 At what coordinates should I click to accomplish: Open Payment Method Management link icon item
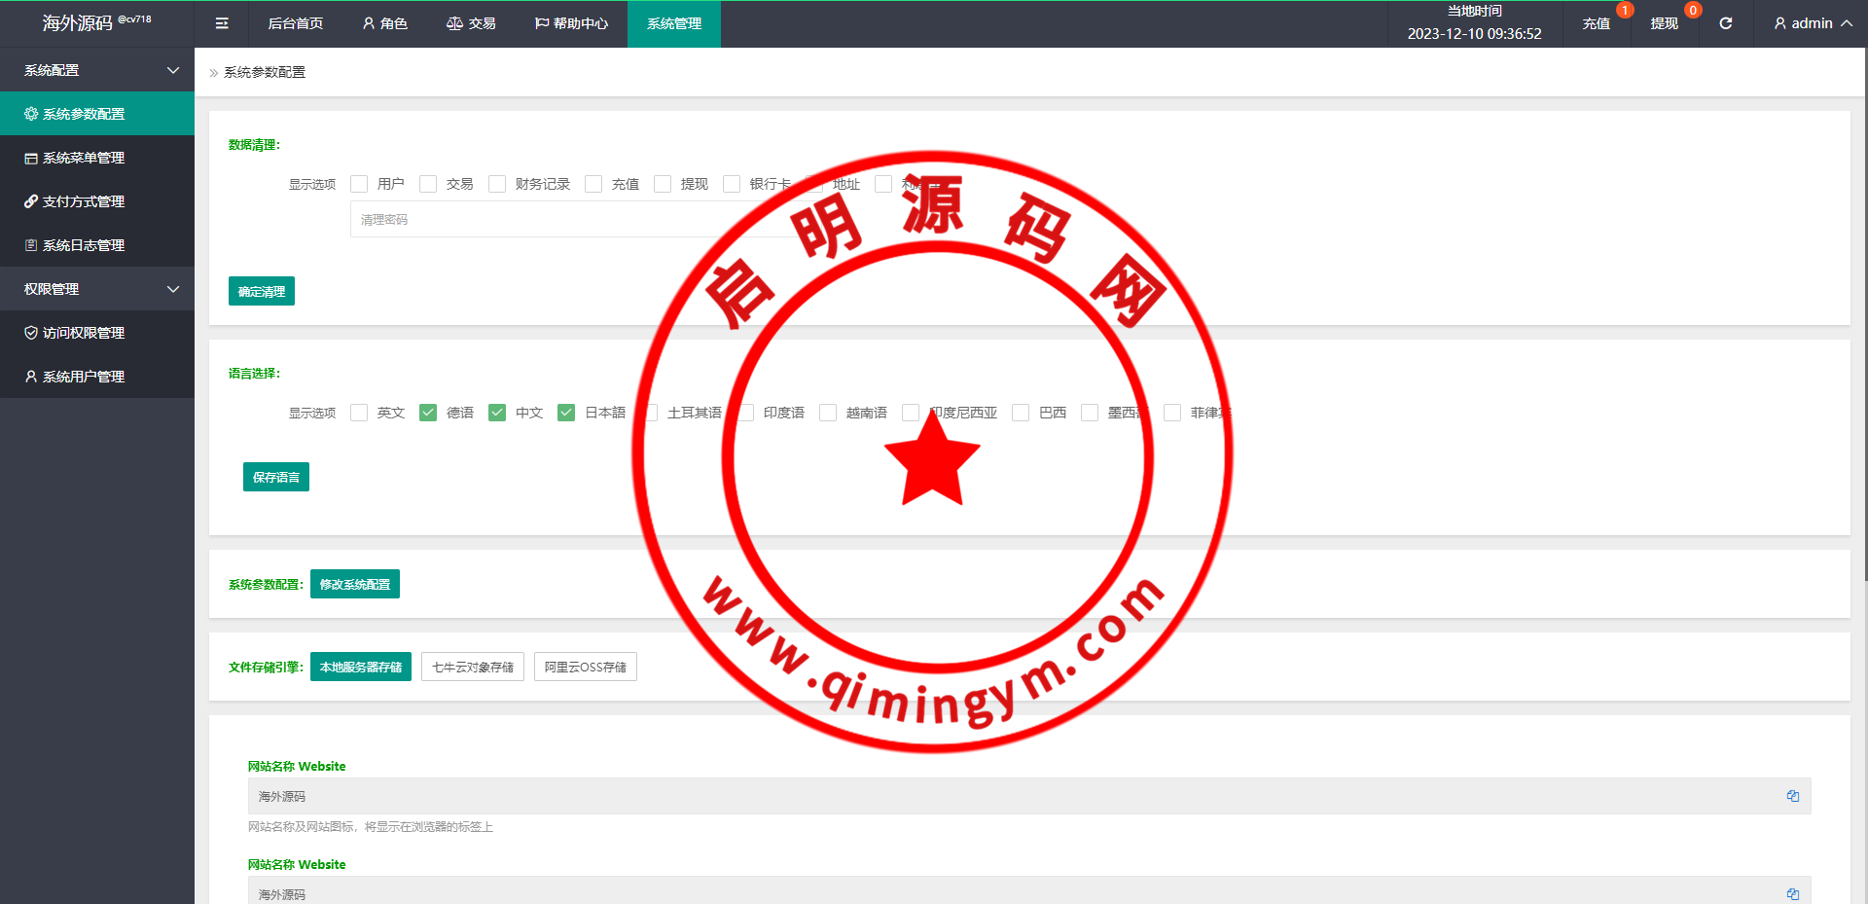[x=84, y=201]
